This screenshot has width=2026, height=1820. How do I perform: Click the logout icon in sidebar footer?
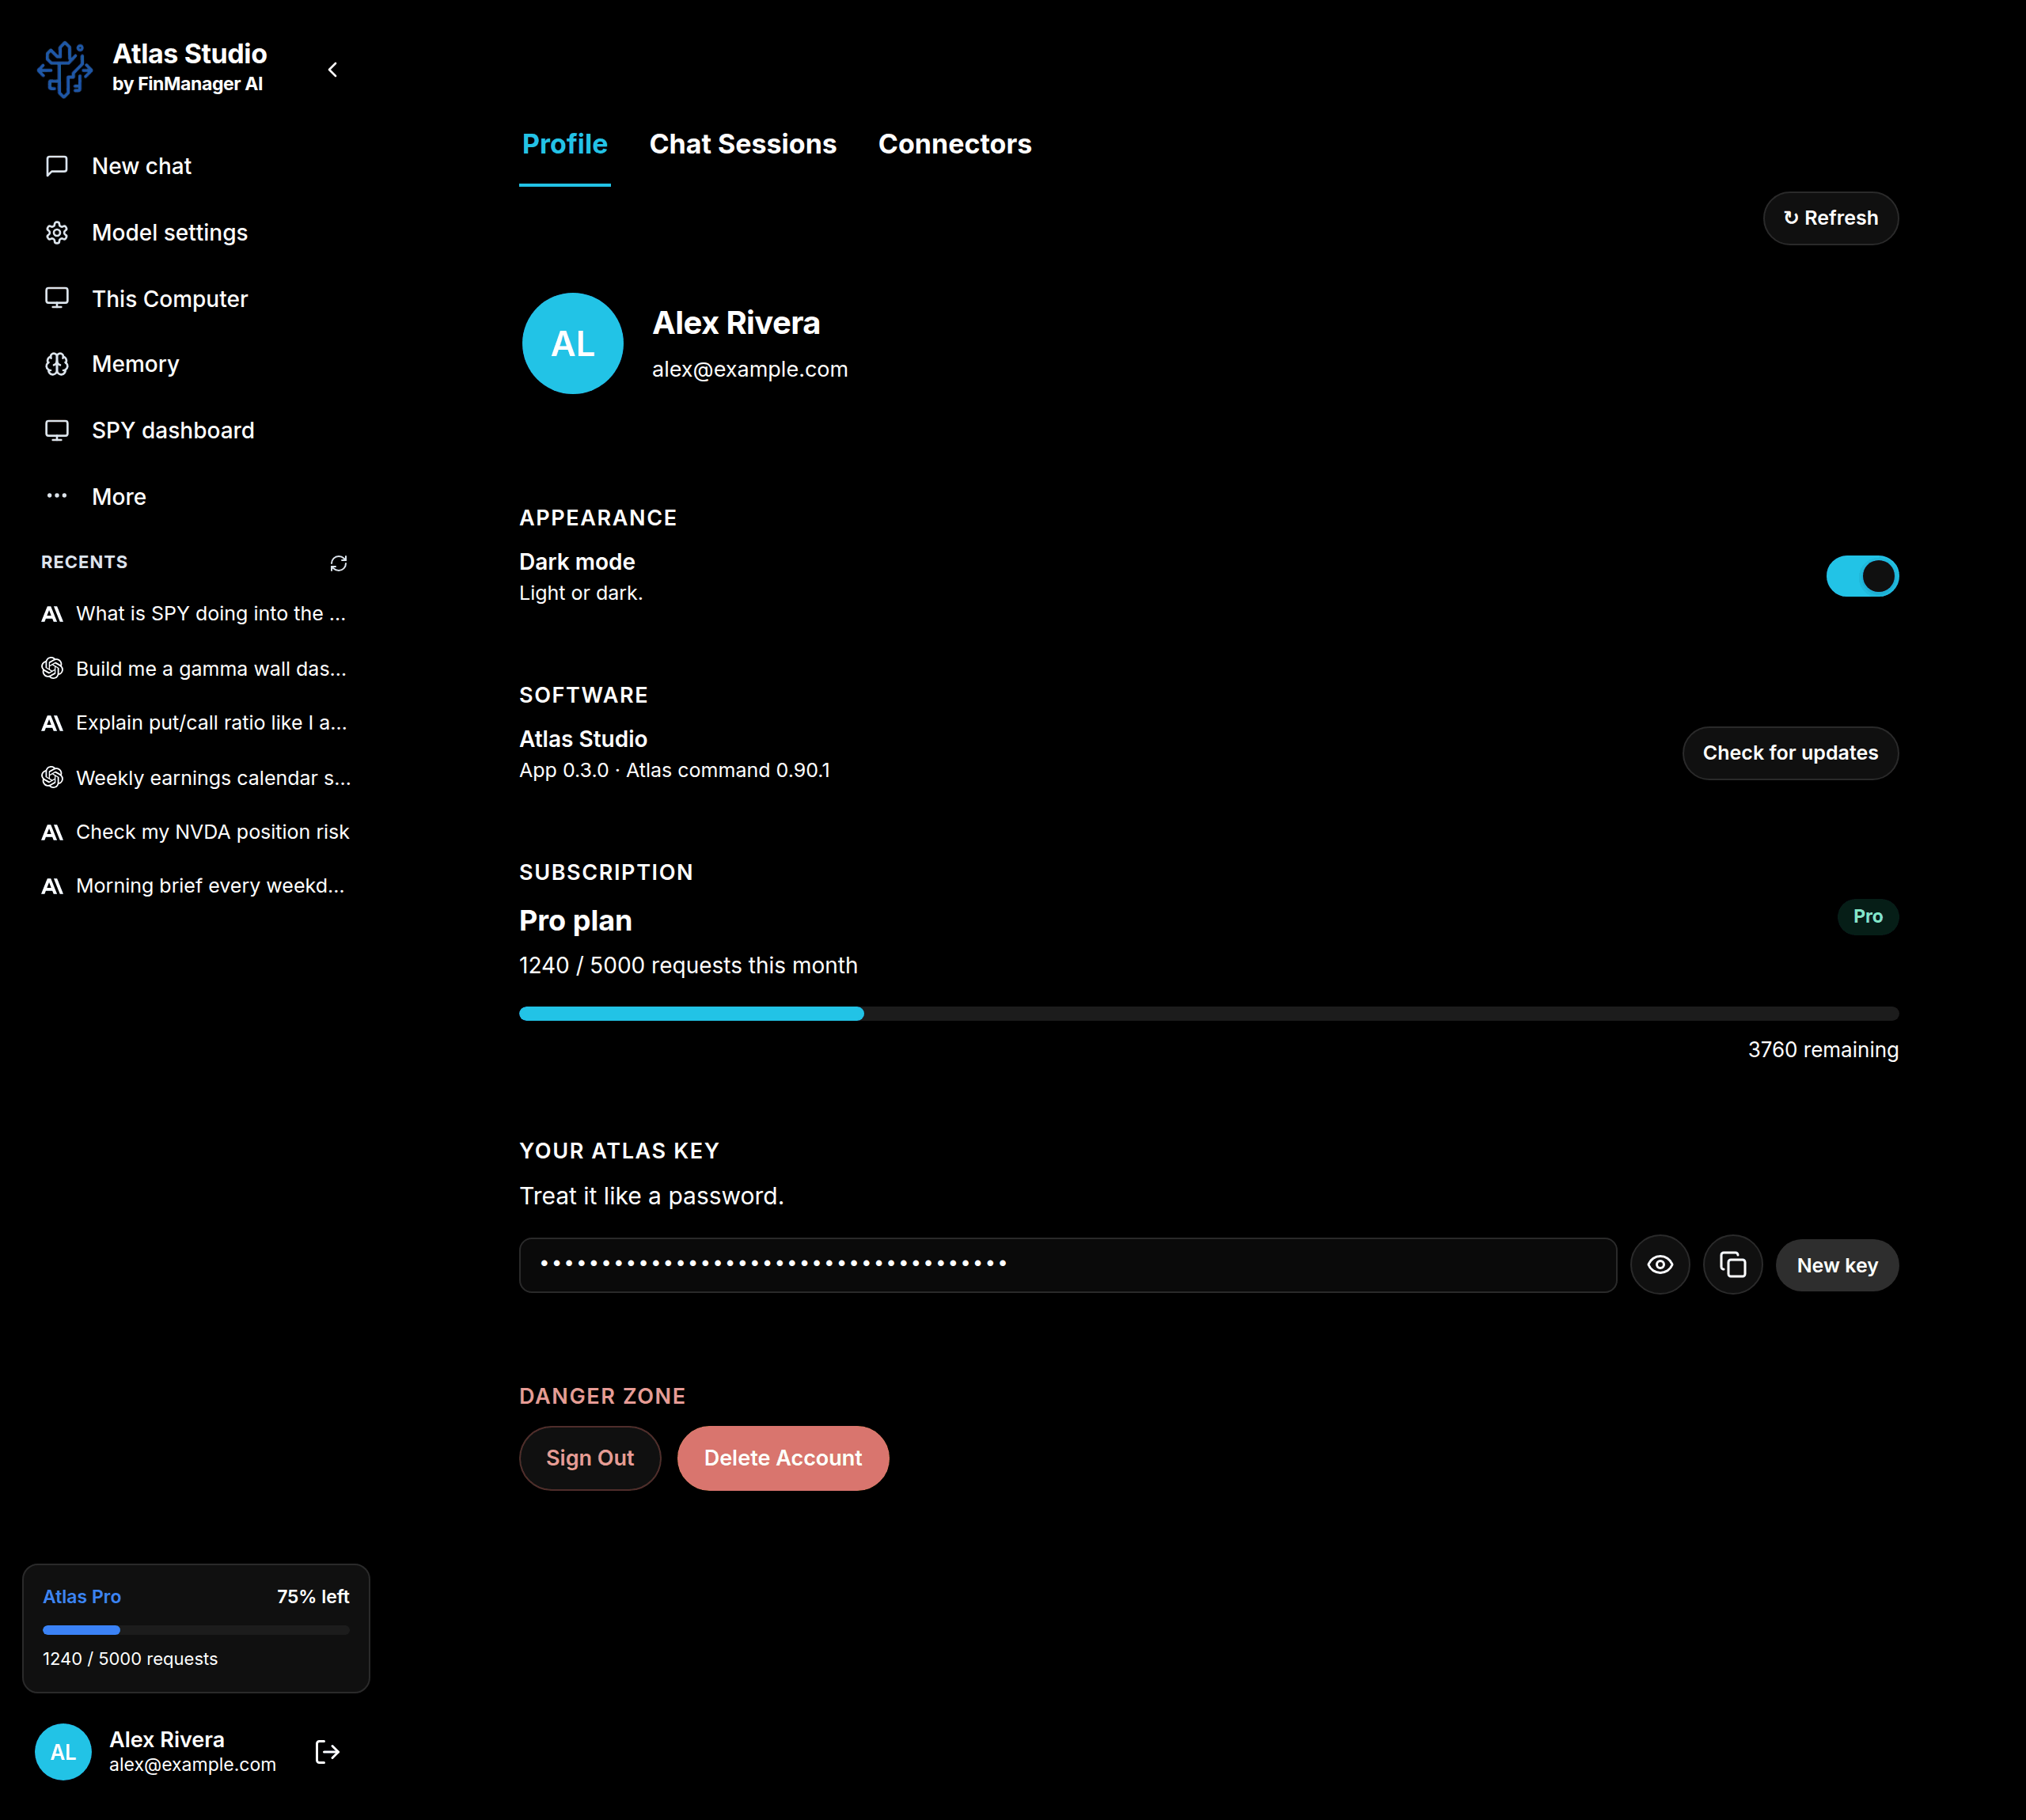coord(328,1752)
